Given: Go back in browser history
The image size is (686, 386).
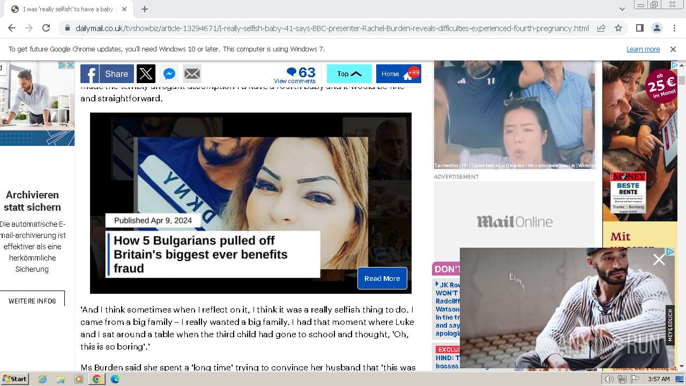Looking at the screenshot, I should [12, 28].
